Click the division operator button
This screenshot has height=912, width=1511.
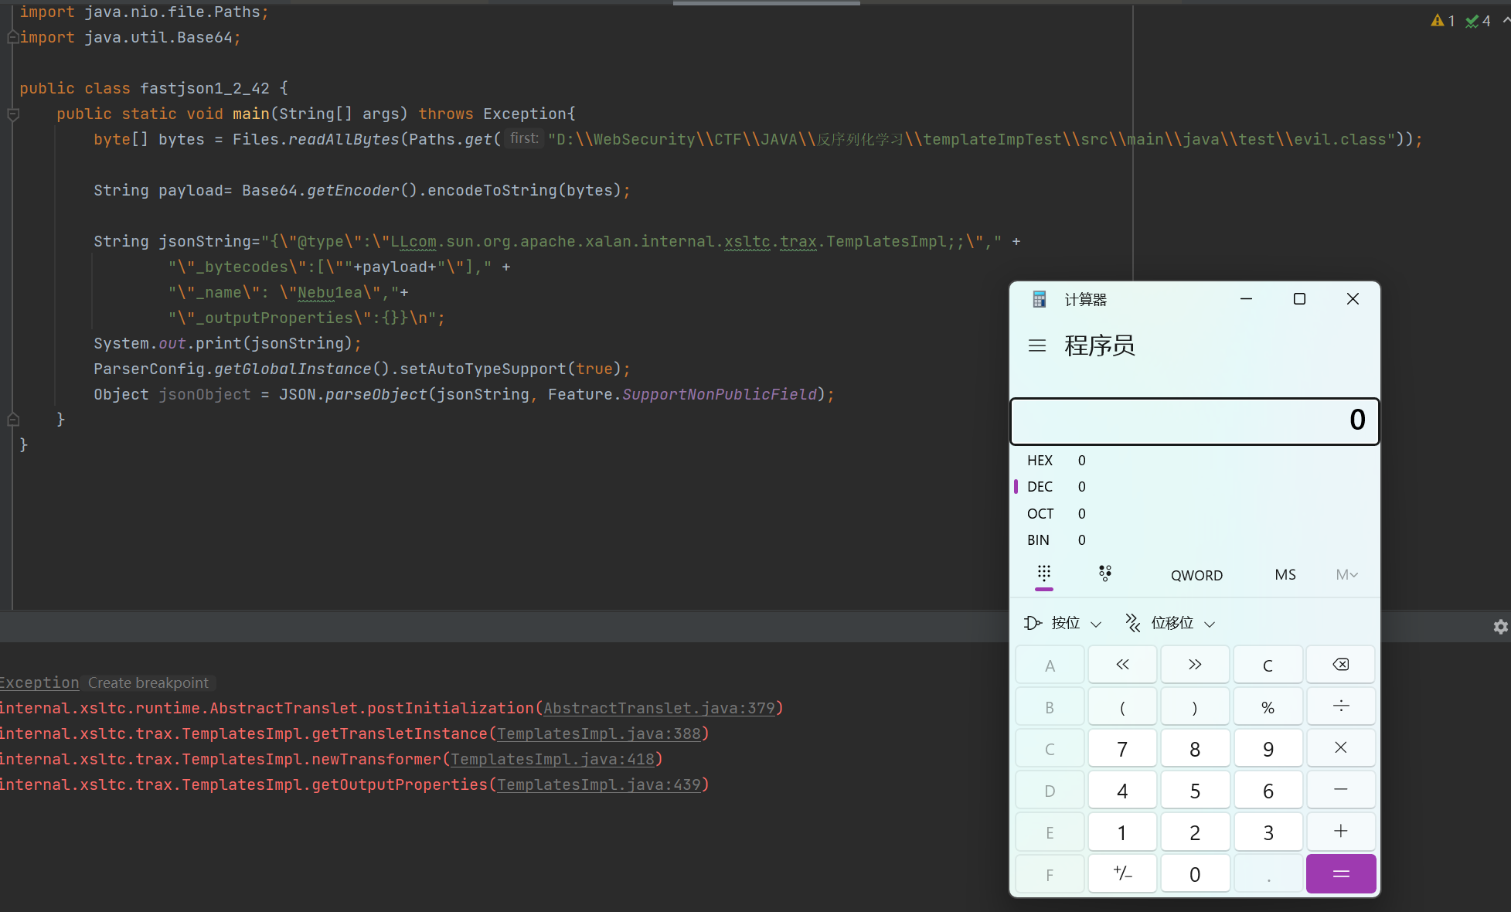pos(1340,706)
